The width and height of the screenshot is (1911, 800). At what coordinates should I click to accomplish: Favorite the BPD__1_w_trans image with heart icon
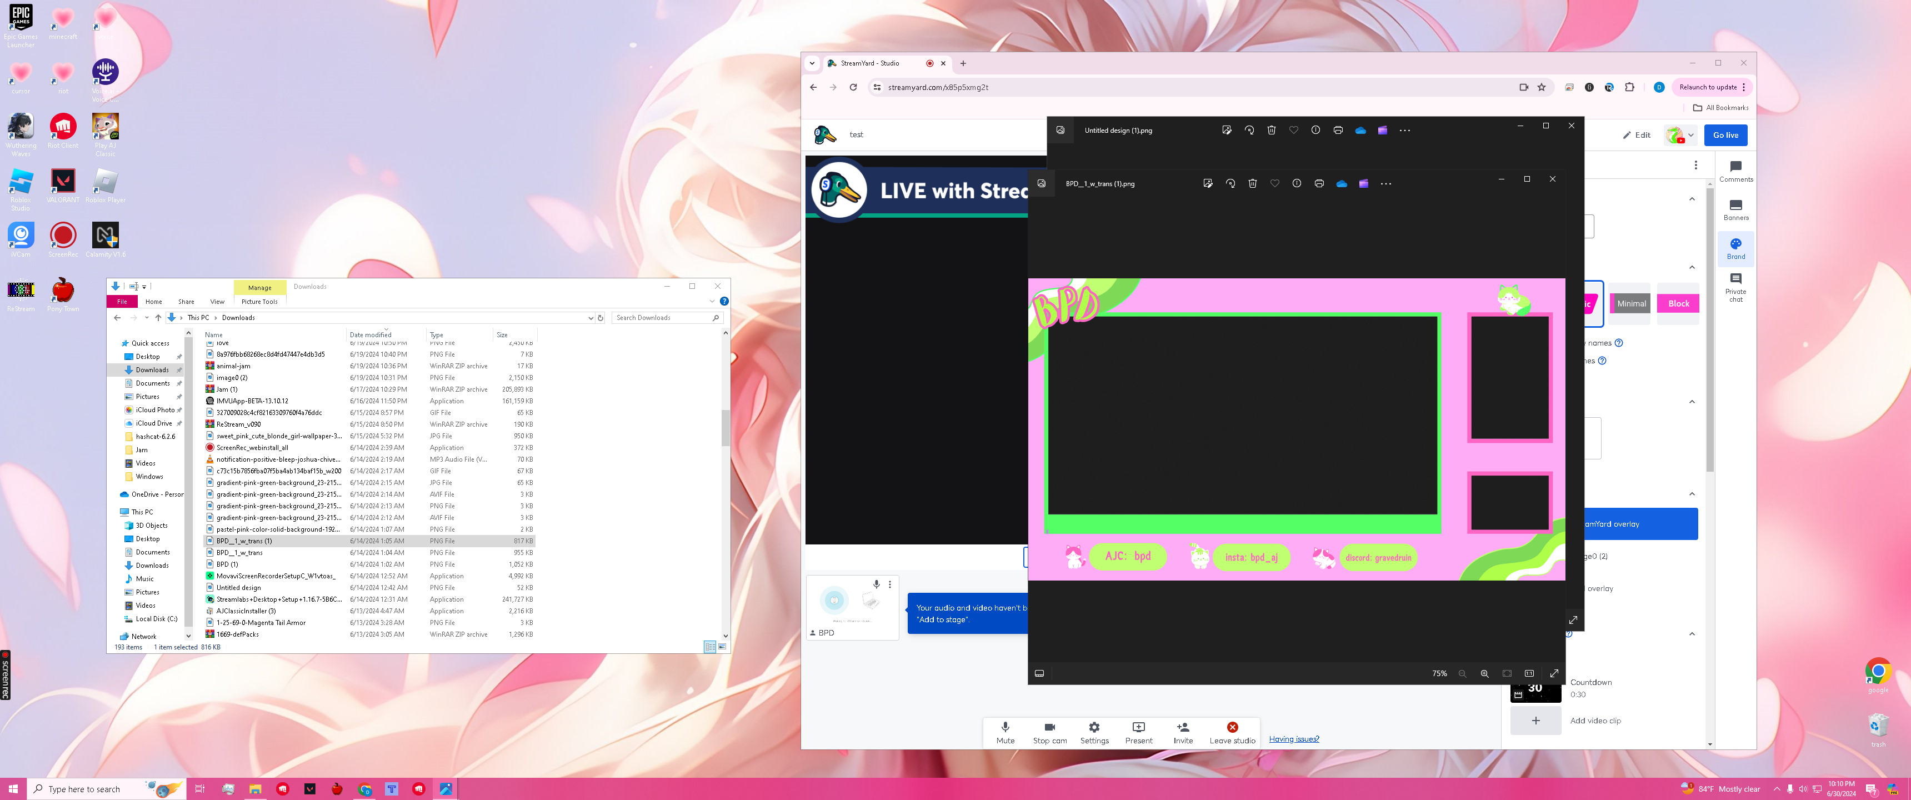click(1274, 183)
